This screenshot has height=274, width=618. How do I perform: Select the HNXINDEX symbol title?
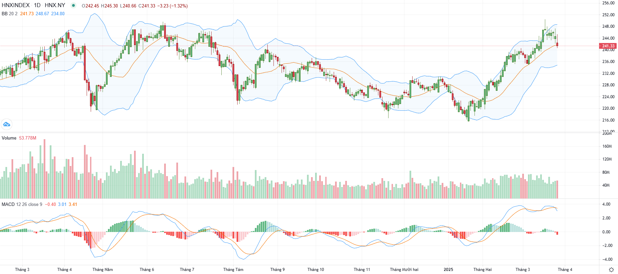(x=16, y=5)
